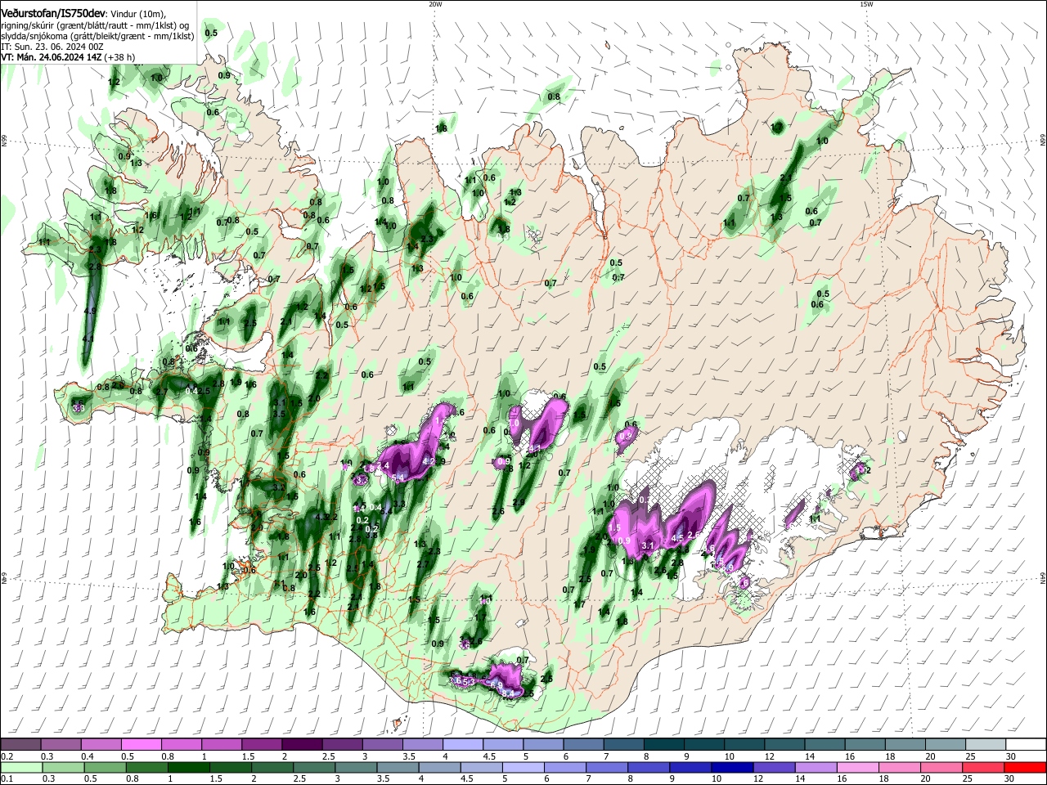Click the dark teal snow swatch between 8 and 9
1047x785 pixels.
click(663, 744)
